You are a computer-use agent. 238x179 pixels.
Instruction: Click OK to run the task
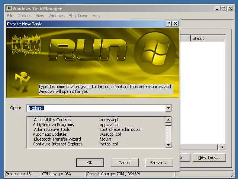click(x=90, y=163)
